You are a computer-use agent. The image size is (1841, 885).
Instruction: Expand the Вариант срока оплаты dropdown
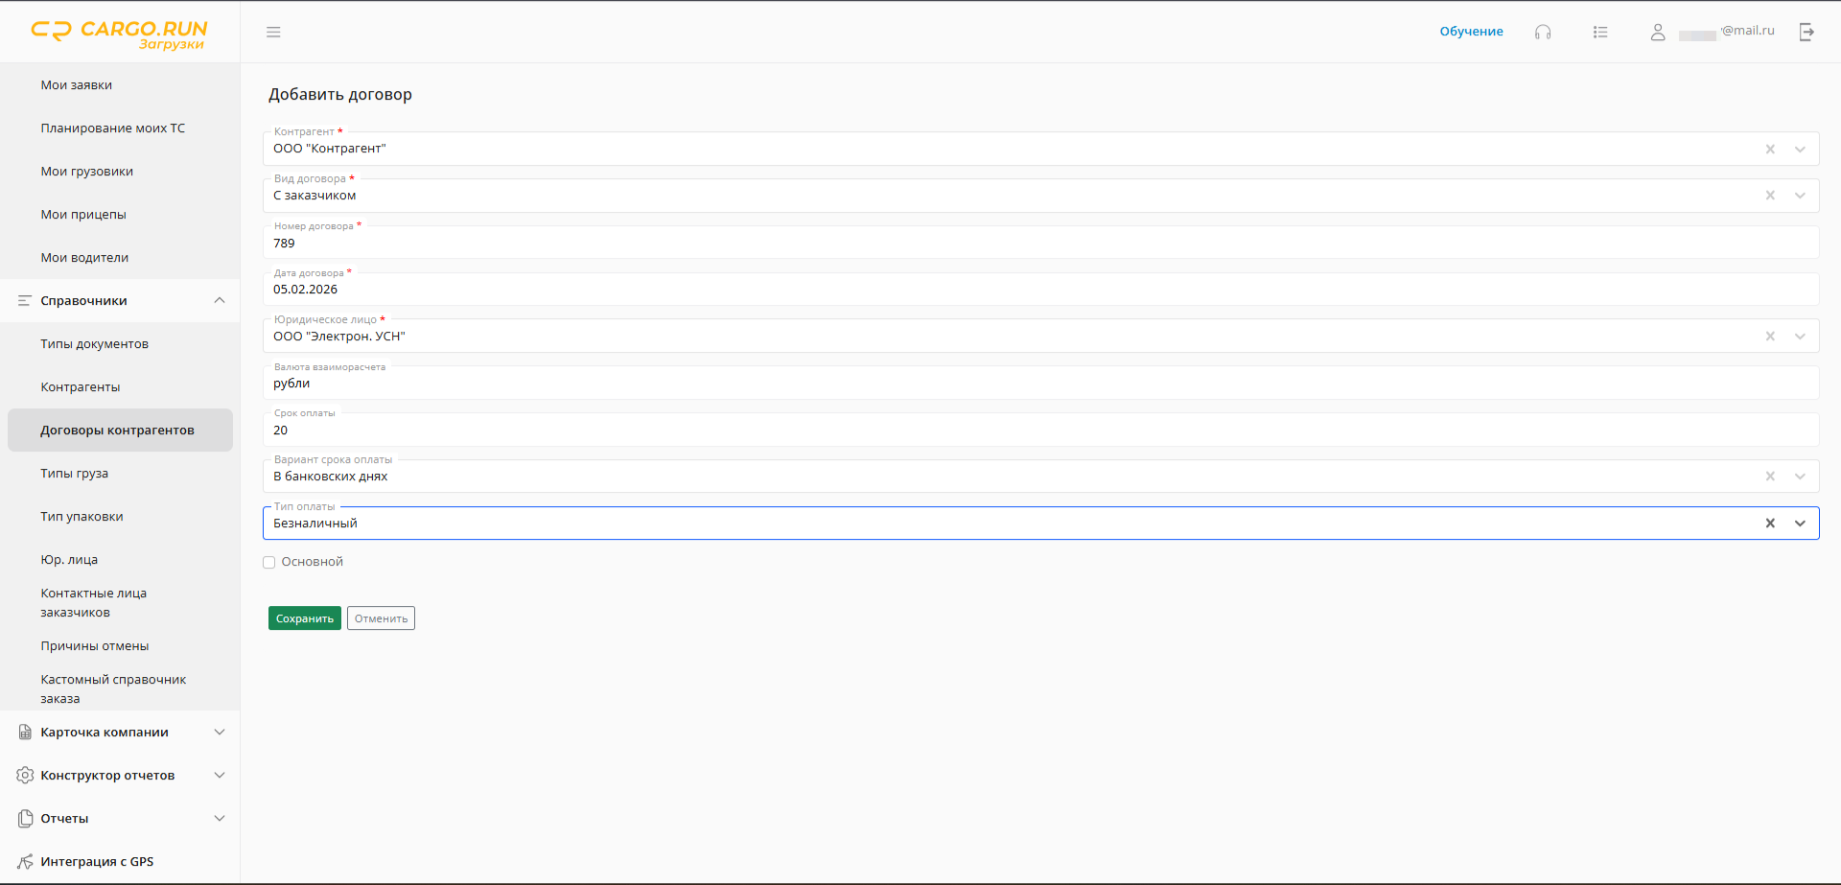1800,477
